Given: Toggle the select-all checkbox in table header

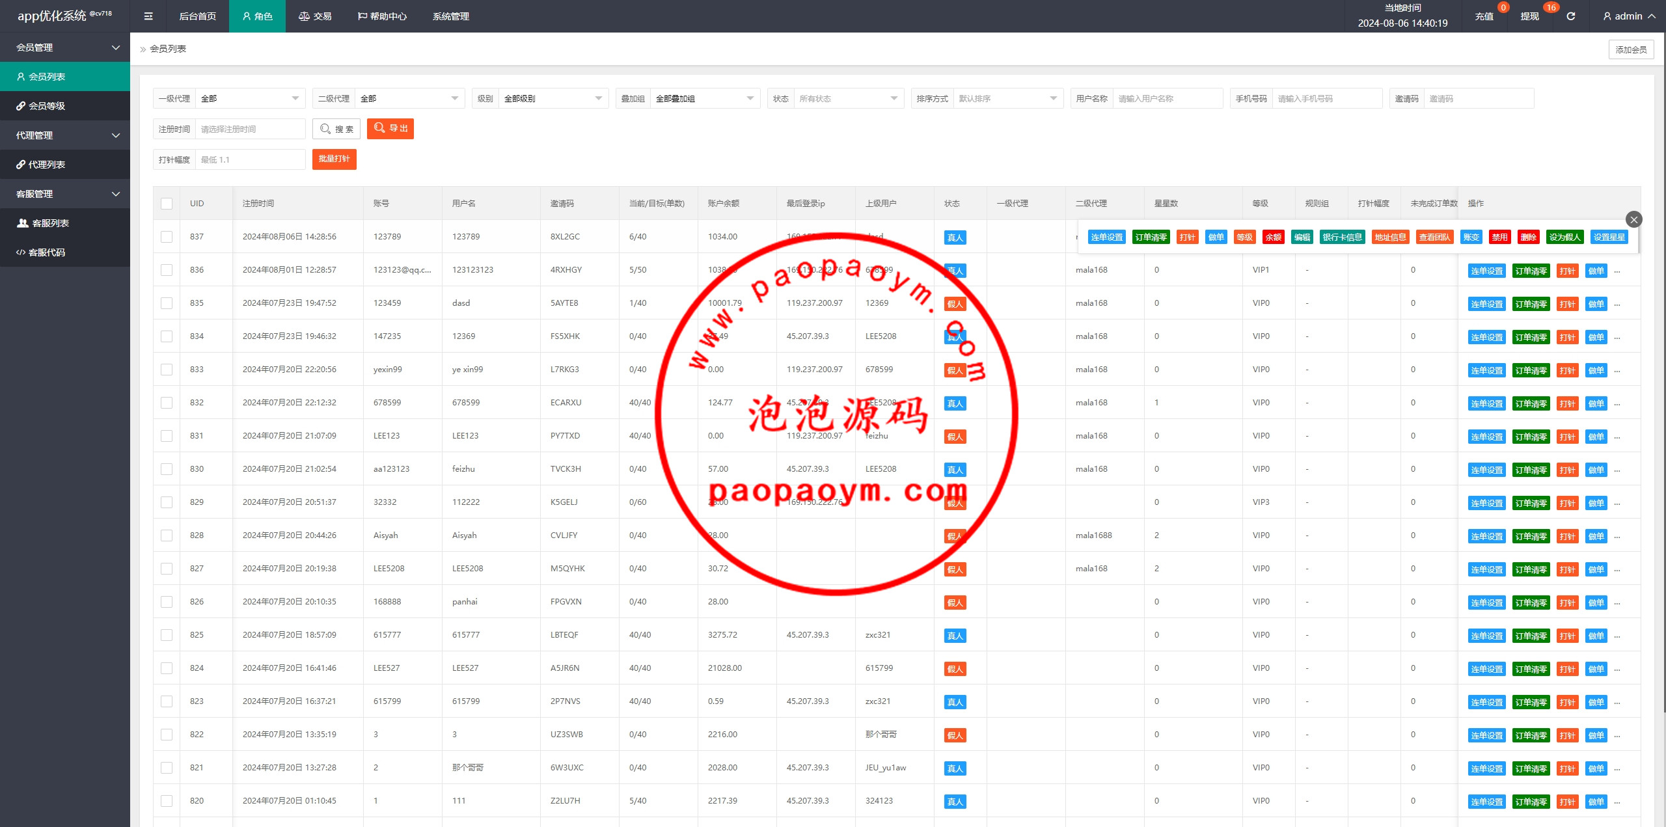Looking at the screenshot, I should coord(167,204).
